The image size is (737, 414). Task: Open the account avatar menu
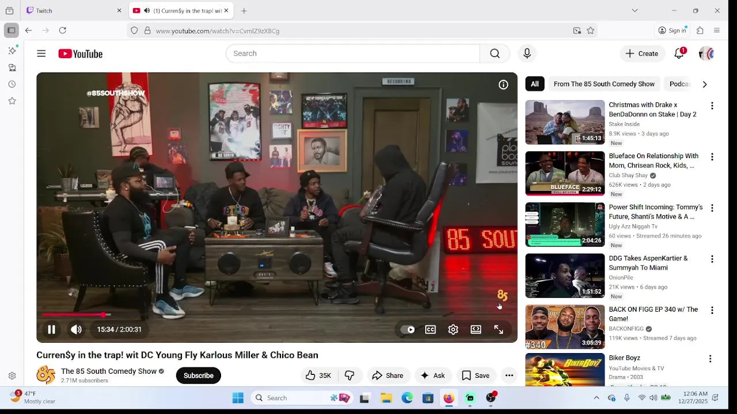pyautogui.click(x=706, y=53)
